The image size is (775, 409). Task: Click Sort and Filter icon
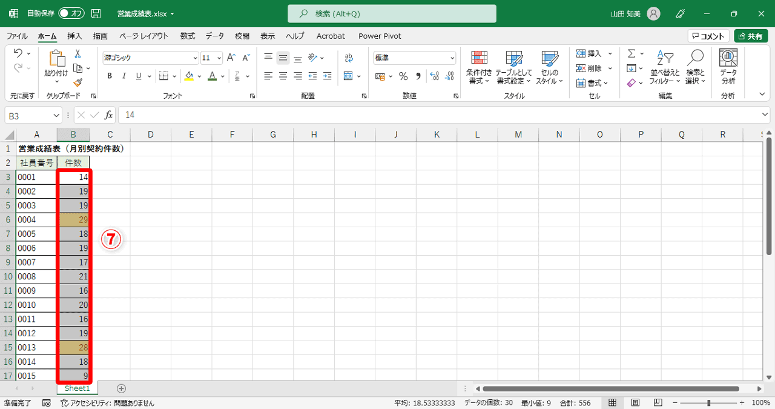click(665, 67)
